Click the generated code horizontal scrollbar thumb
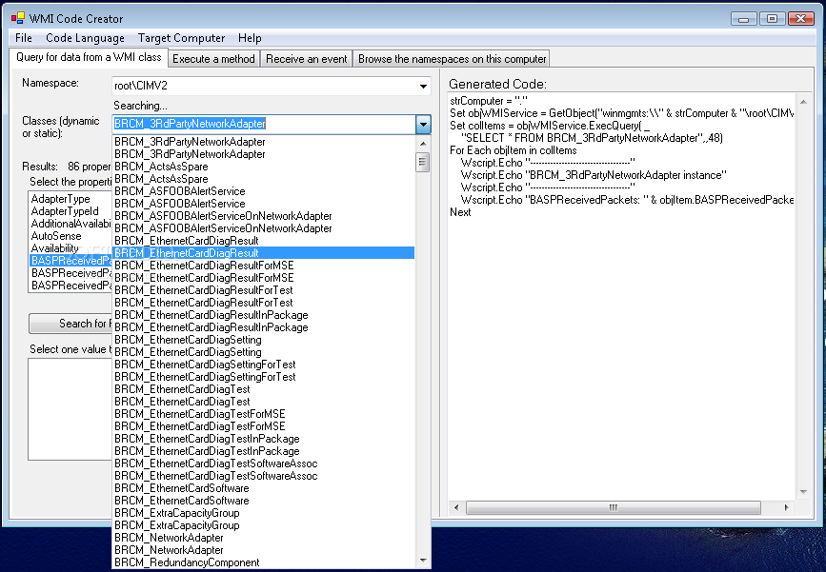 (614, 507)
